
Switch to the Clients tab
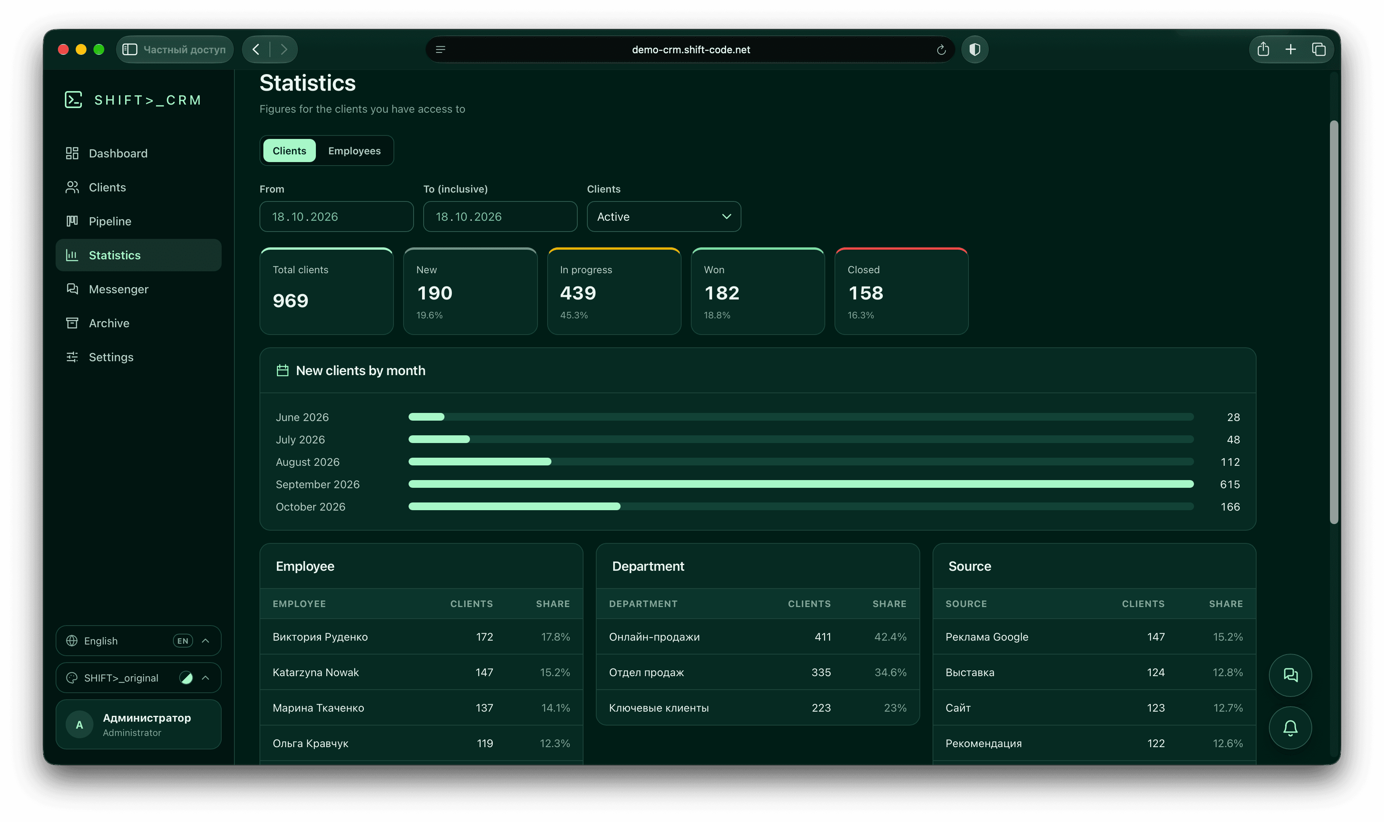(289, 151)
